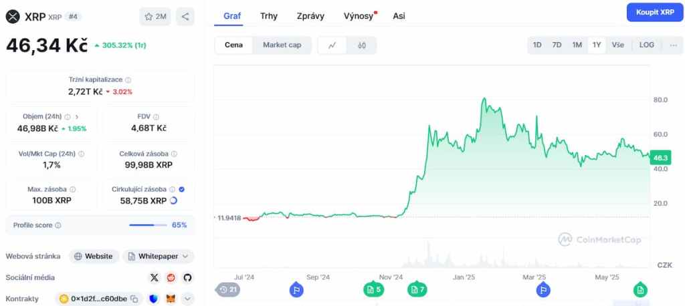The image size is (685, 306).
Task: Select the 7D time range
Action: coord(557,45)
